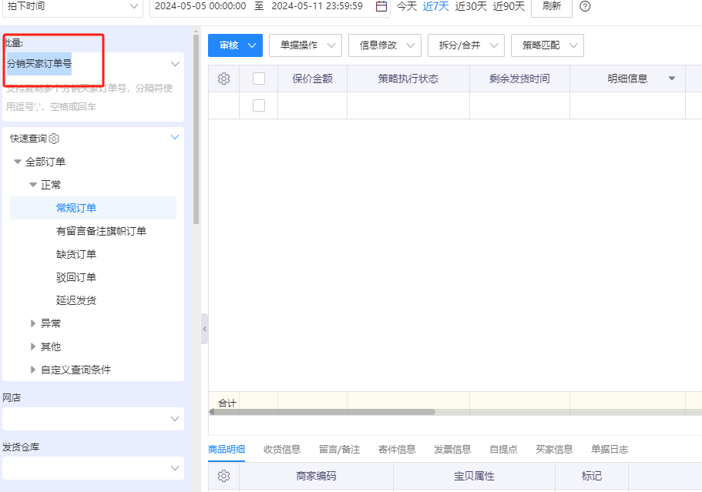This screenshot has height=492, width=702.
Task: Switch to the 单据日志 tab
Action: click(610, 449)
